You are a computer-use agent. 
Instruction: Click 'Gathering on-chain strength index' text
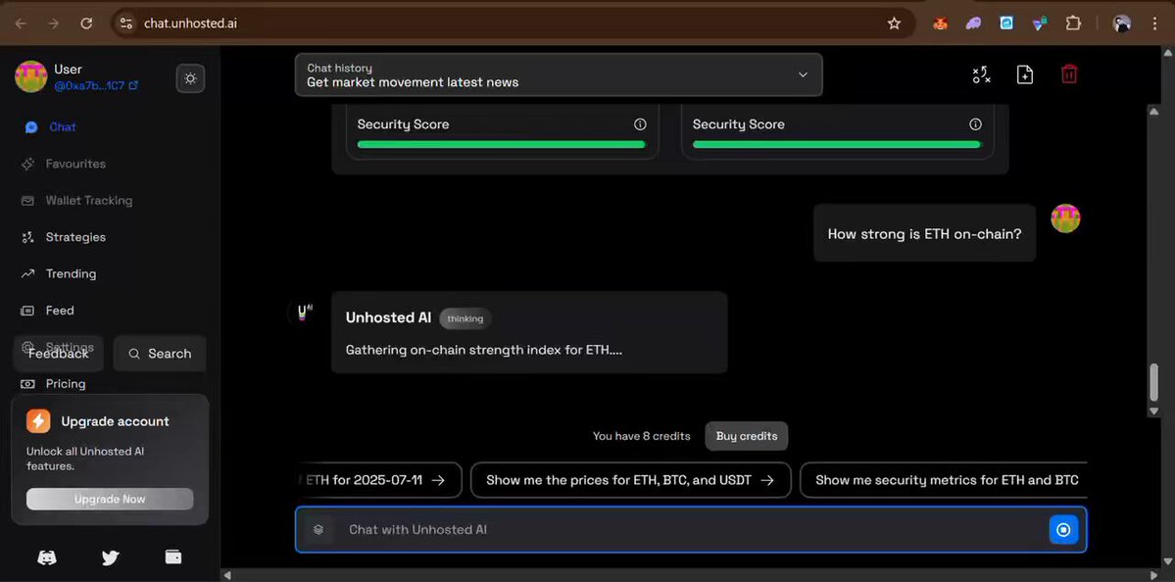pos(484,350)
